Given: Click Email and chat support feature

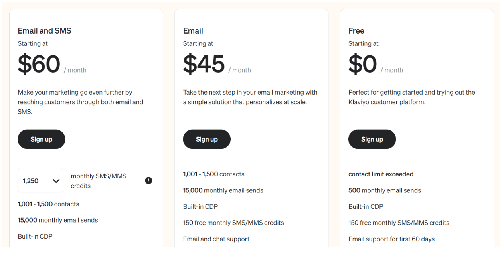Looking at the screenshot, I should point(216,239).
